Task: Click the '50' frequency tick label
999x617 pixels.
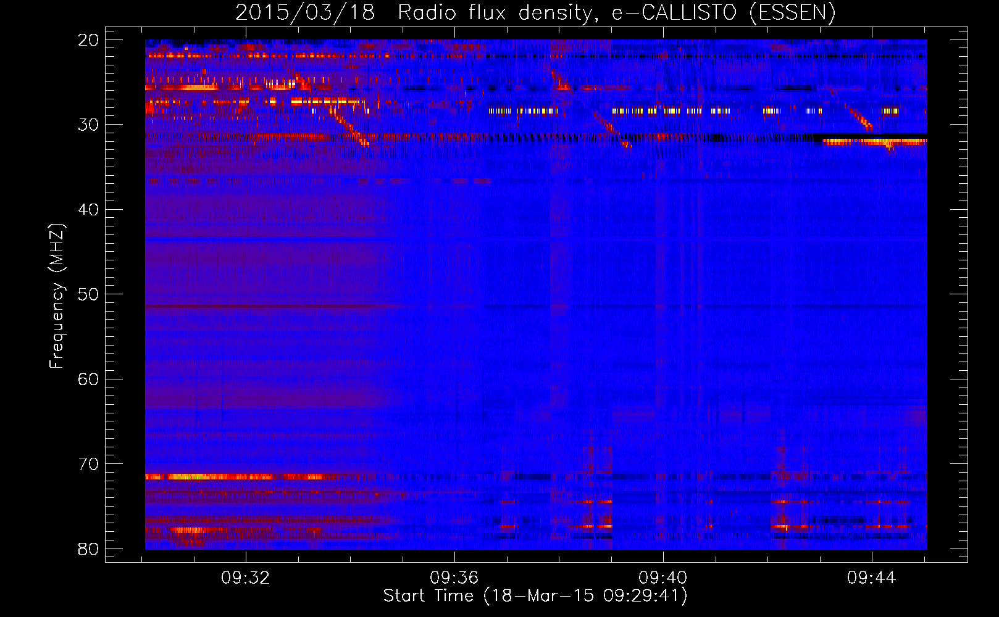Action: [x=88, y=294]
